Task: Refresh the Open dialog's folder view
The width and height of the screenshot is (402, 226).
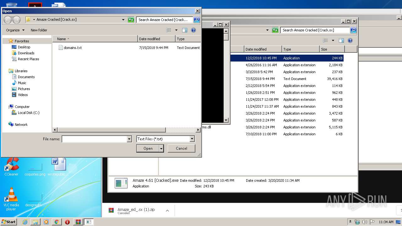Action: 131,20
